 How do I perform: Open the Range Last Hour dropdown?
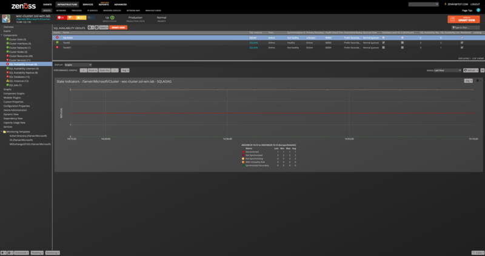pyautogui.click(x=447, y=70)
